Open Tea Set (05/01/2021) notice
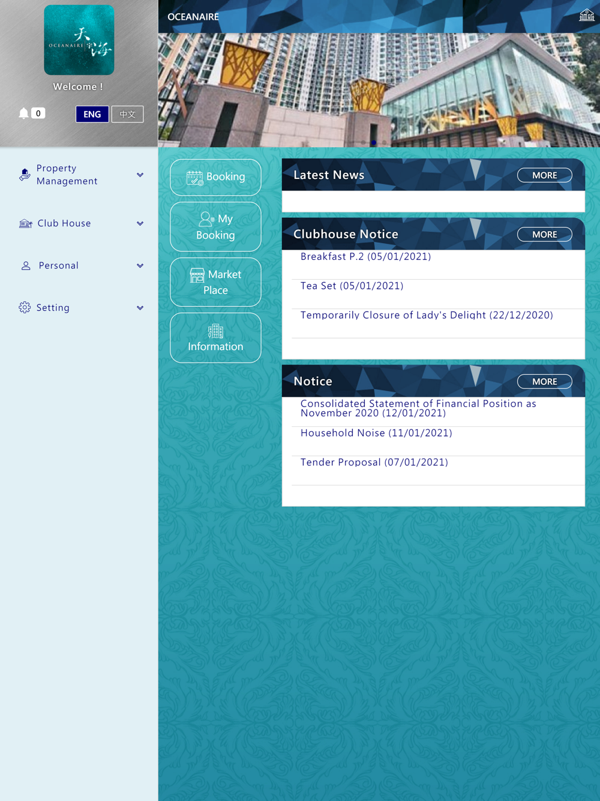 352,286
